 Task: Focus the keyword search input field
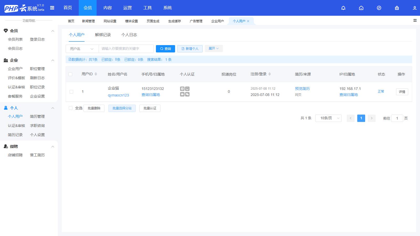(x=126, y=49)
